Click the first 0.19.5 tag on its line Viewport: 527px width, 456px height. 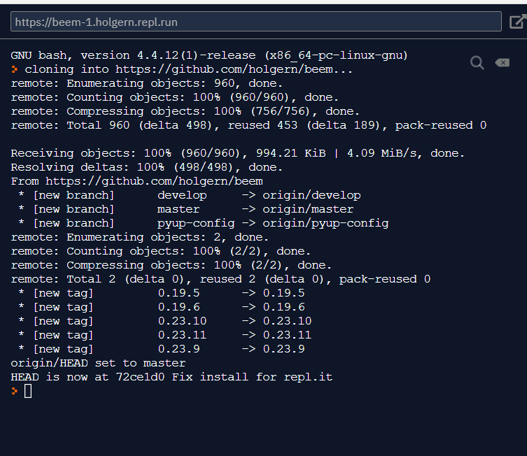click(178, 293)
